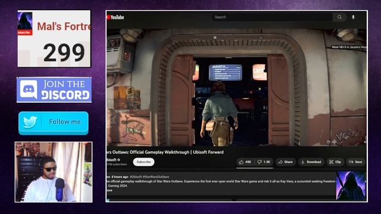The height and width of the screenshot is (214, 381).
Task: Clip the video with scissors button
Action: point(335,162)
